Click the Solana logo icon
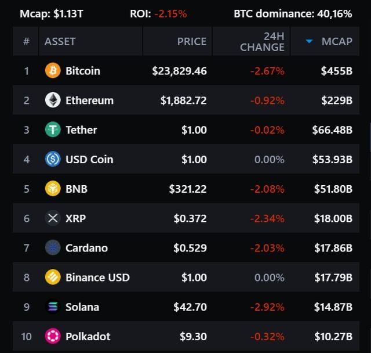The width and height of the screenshot is (371, 353). (x=53, y=307)
